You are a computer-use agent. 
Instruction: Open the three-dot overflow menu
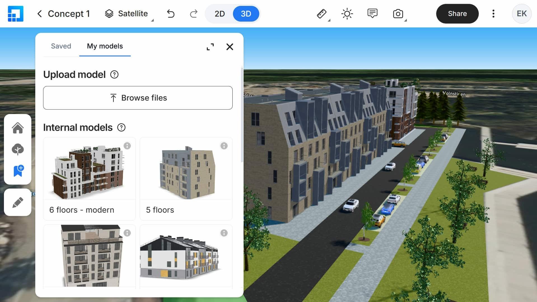click(493, 13)
